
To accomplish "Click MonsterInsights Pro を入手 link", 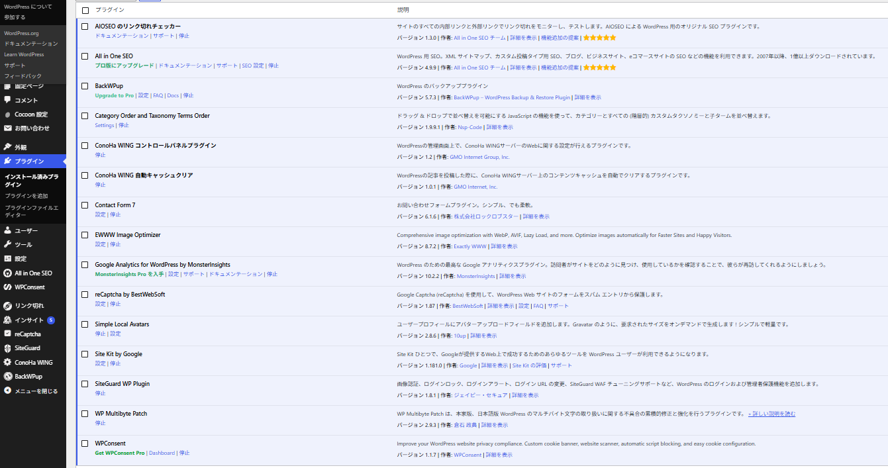I will click(129, 274).
